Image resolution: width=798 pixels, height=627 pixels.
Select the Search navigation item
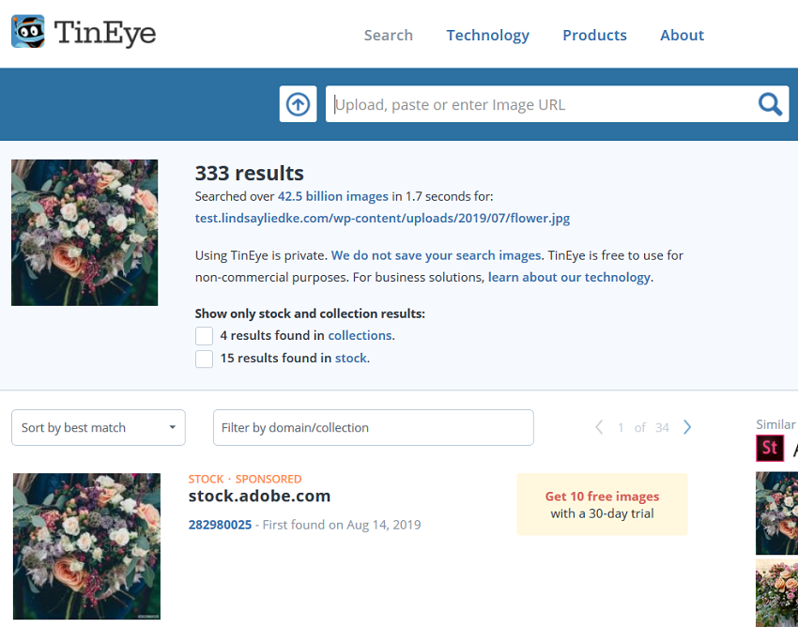click(x=389, y=35)
